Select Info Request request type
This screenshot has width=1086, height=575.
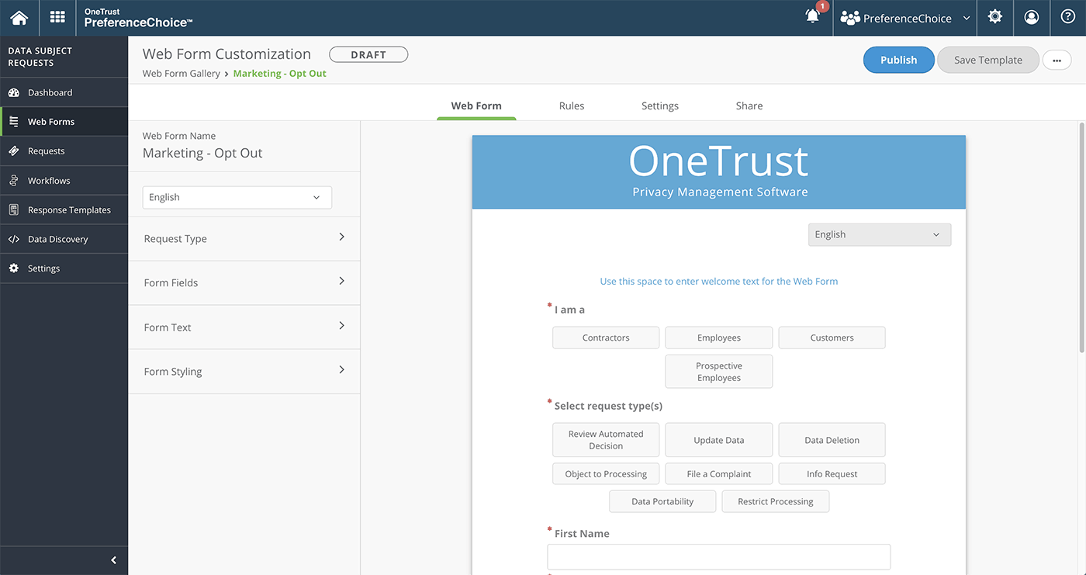click(x=832, y=474)
